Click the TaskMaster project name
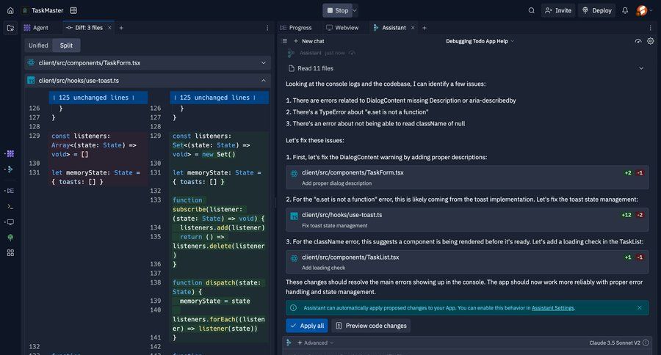661x355 pixels. pos(47,10)
